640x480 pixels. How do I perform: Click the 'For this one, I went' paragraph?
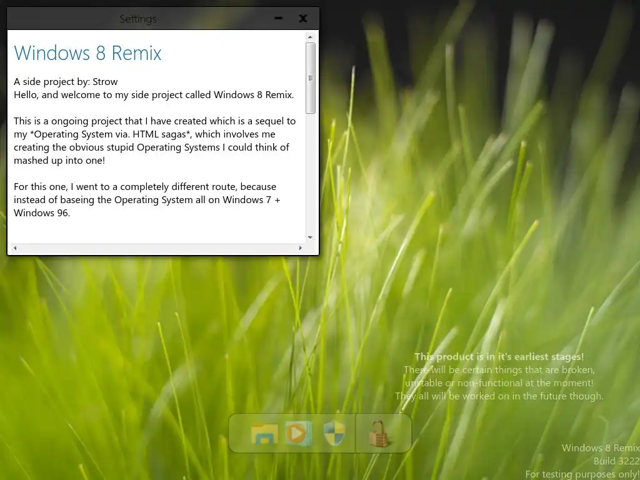point(147,199)
